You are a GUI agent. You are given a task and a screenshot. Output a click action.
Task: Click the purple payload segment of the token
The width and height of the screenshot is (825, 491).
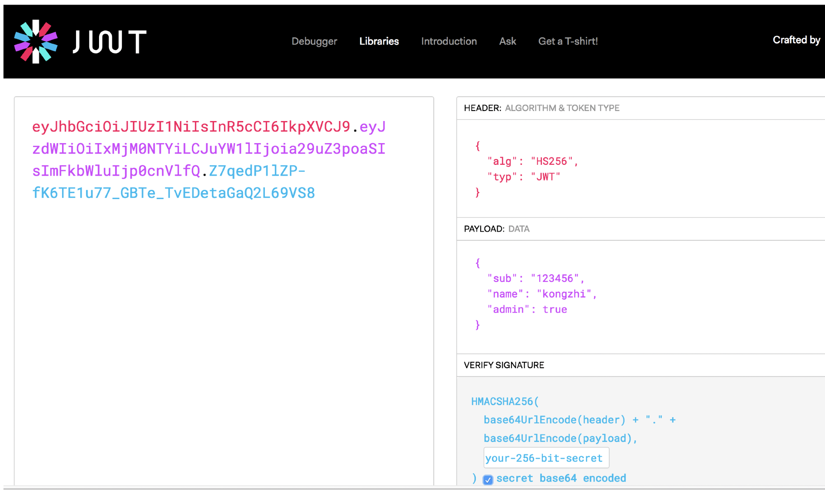coord(208,149)
